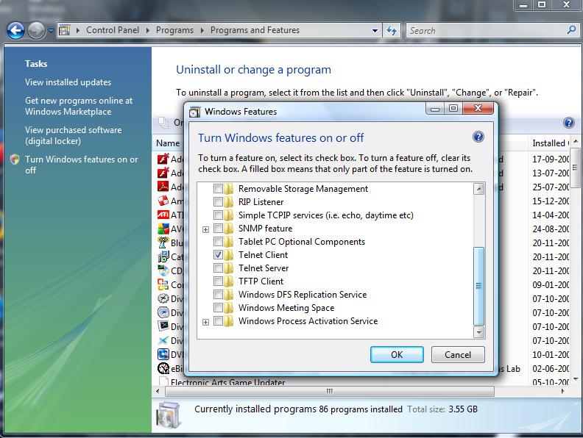Click the Control Panel icon in address bar
This screenshot has height=438, width=583.
click(65, 30)
